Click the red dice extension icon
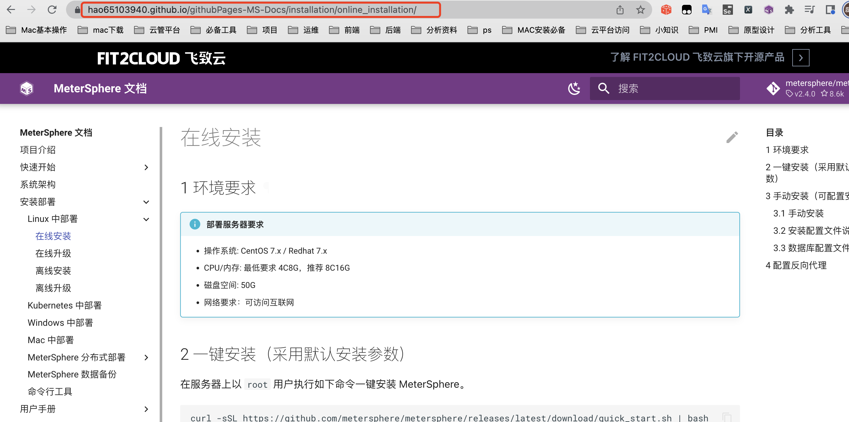 (665, 10)
